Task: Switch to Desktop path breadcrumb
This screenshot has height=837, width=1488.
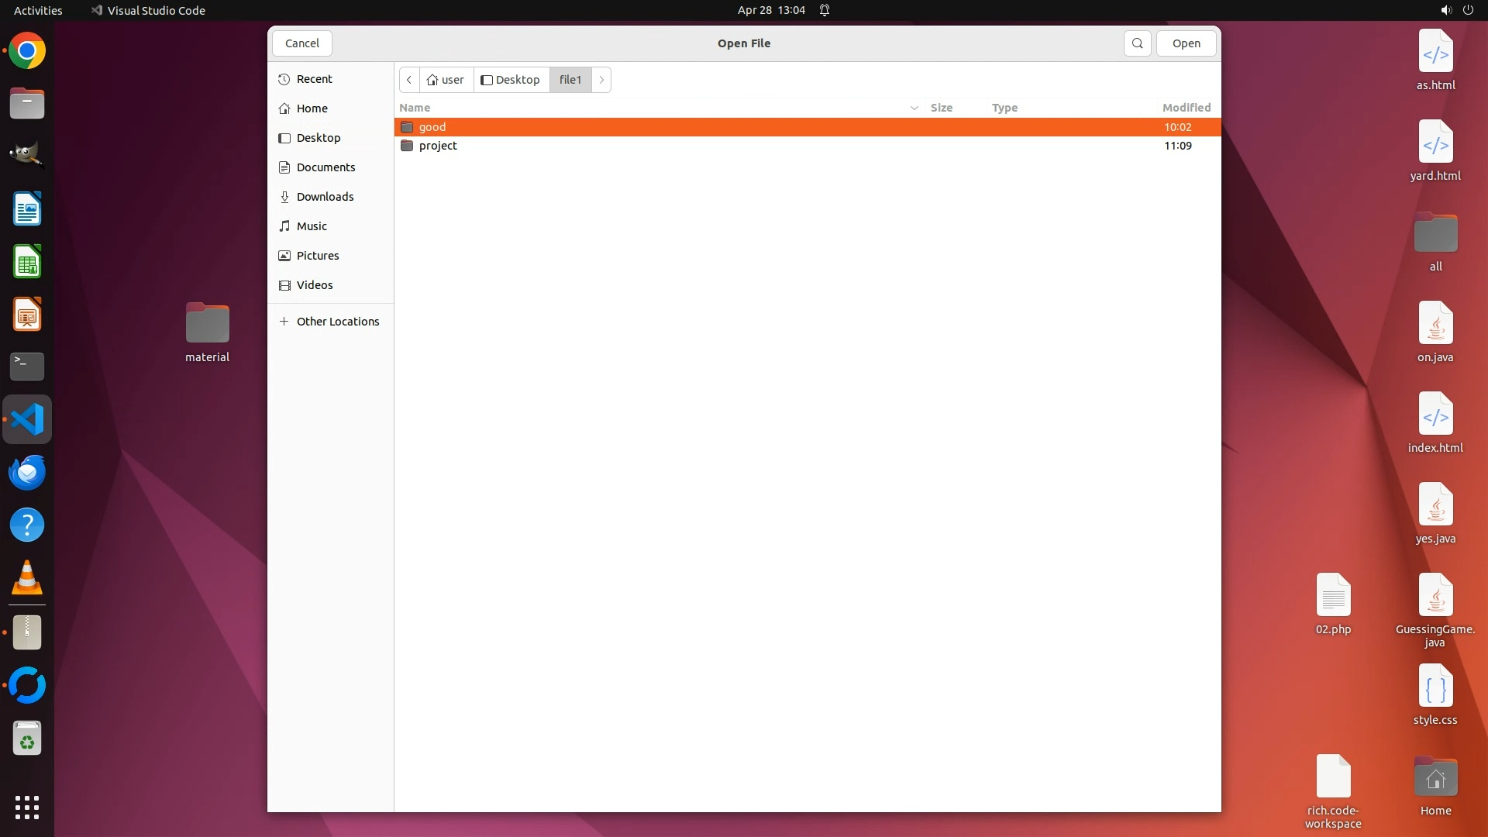Action: pos(511,80)
